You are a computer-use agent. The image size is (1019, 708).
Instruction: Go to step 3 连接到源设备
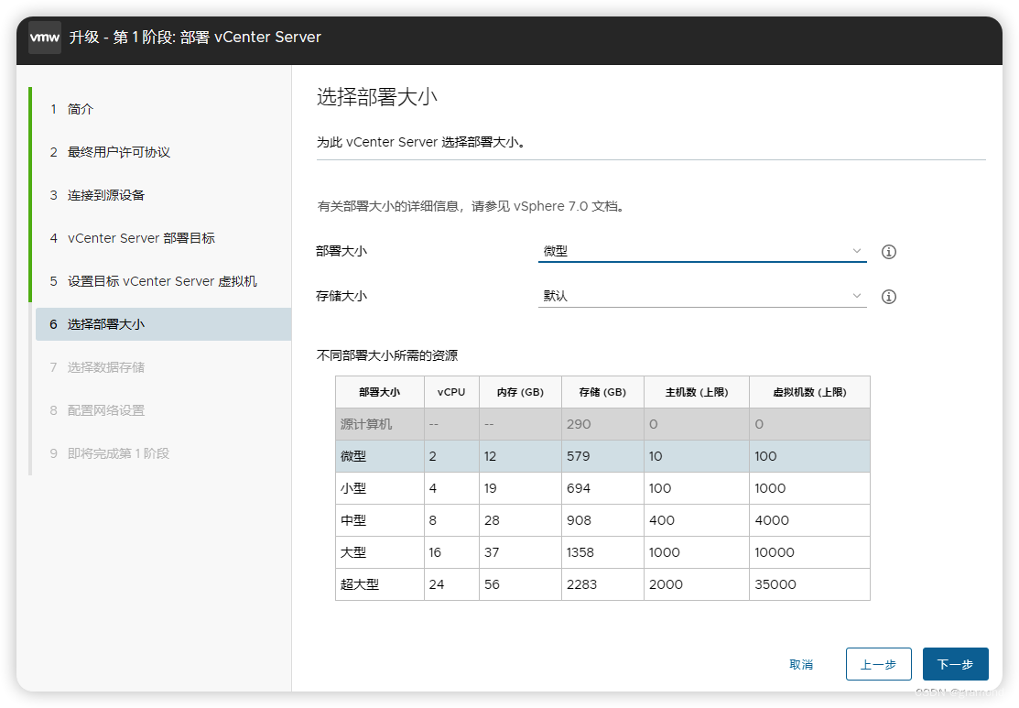pos(97,195)
